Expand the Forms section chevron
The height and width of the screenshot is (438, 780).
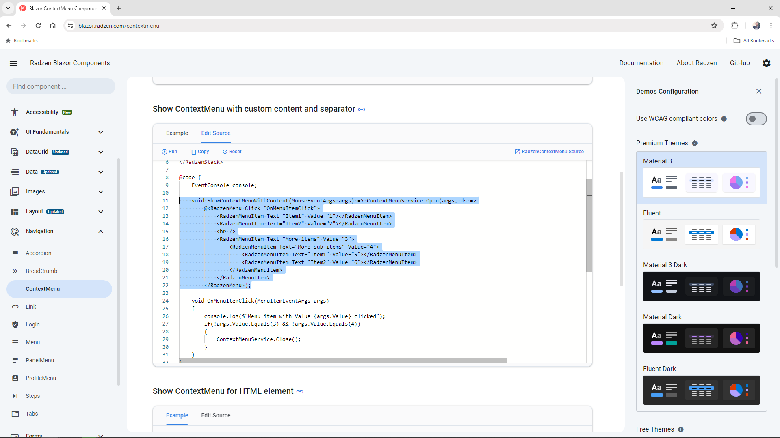click(101, 436)
